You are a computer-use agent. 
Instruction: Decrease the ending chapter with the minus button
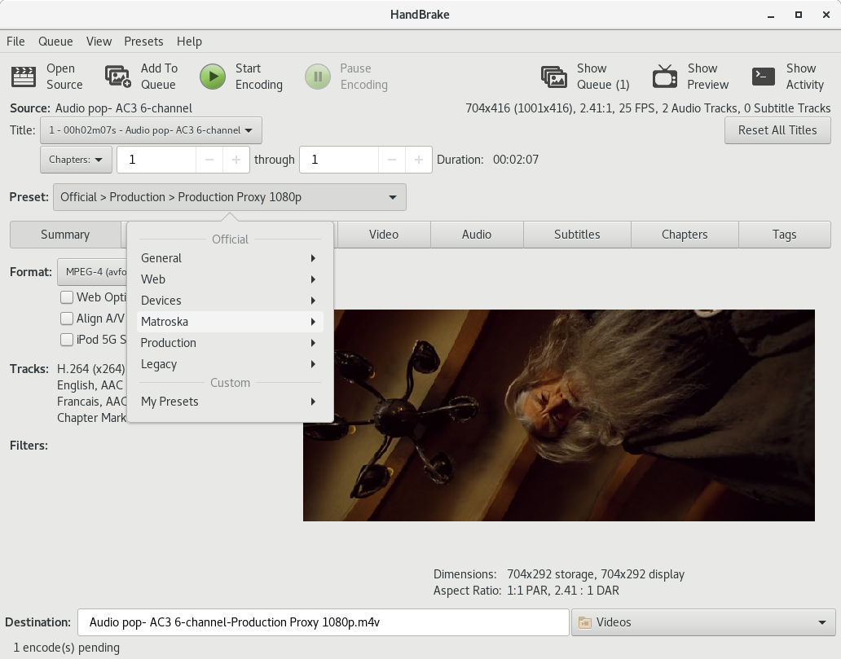(392, 160)
